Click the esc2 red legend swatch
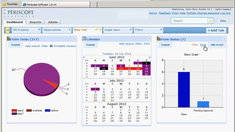Image resolution: width=235 pixels, height=132 pixels. pyautogui.click(x=14, y=110)
